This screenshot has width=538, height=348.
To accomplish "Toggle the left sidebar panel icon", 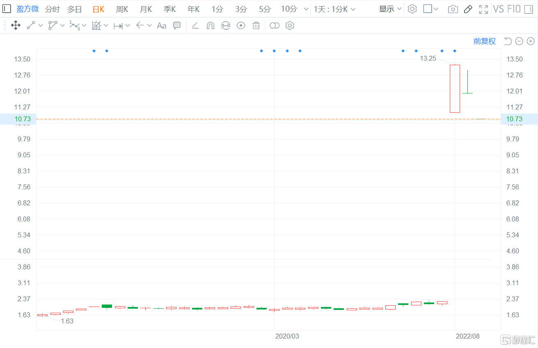I will pos(7,9).
